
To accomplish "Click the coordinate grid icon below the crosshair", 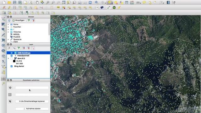I will [10, 94].
